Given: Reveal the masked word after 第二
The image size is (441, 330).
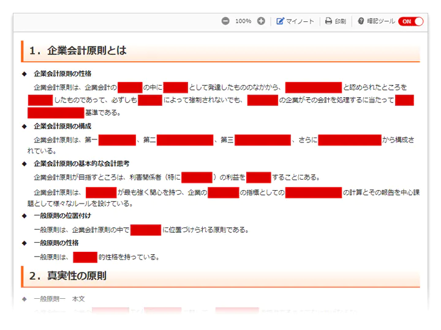Looking at the screenshot, I should tap(184, 141).
